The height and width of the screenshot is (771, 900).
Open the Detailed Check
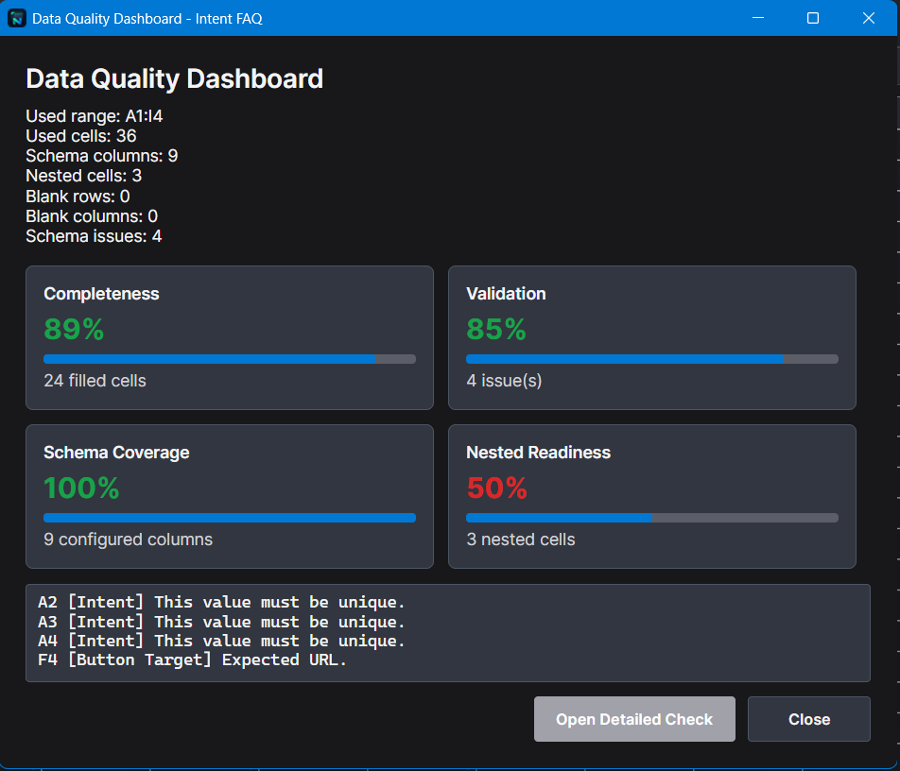[634, 719]
